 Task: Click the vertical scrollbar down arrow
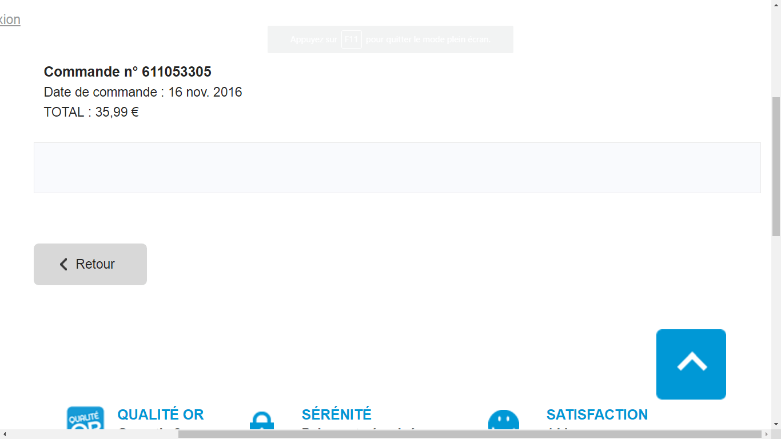tap(776, 424)
